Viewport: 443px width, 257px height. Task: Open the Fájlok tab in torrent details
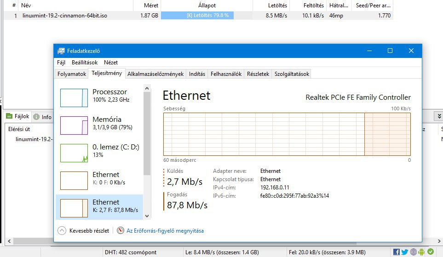click(17, 117)
